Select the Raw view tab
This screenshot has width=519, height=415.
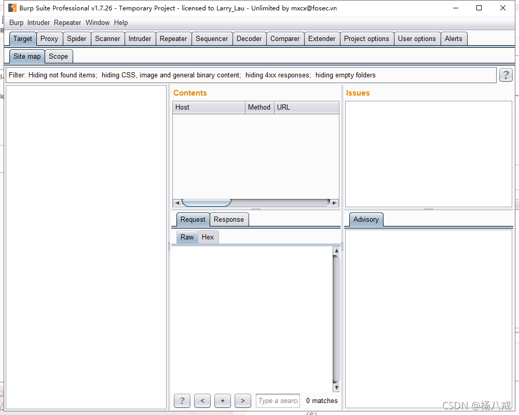click(187, 237)
